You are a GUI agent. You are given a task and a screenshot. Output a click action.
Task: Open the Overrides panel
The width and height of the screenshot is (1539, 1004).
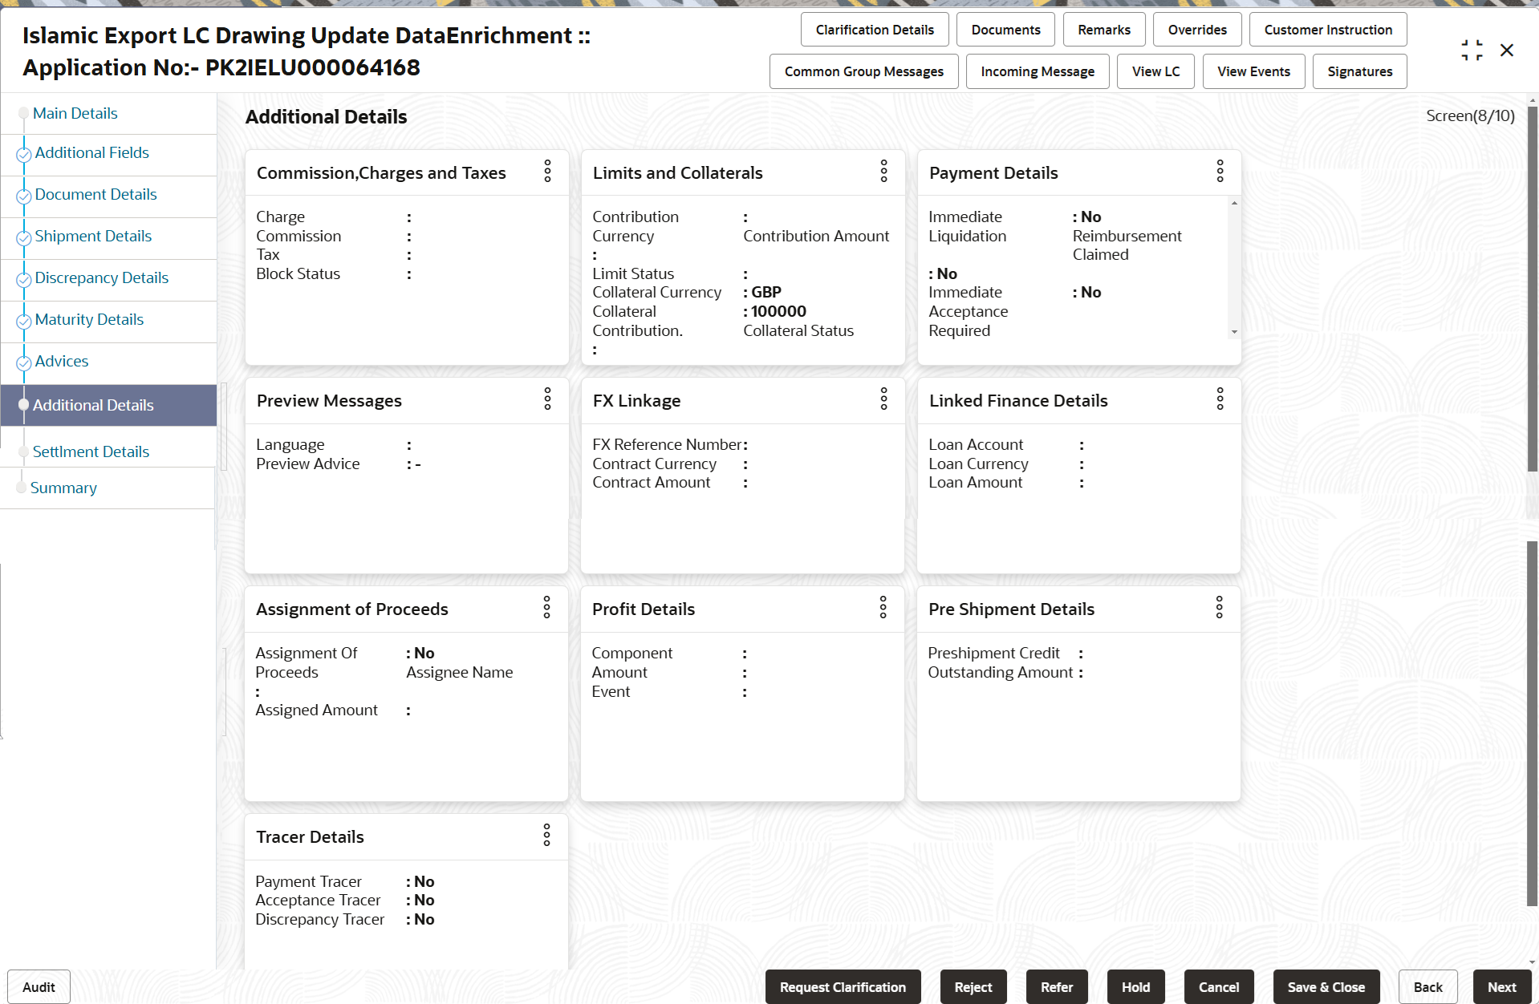pos(1197,30)
